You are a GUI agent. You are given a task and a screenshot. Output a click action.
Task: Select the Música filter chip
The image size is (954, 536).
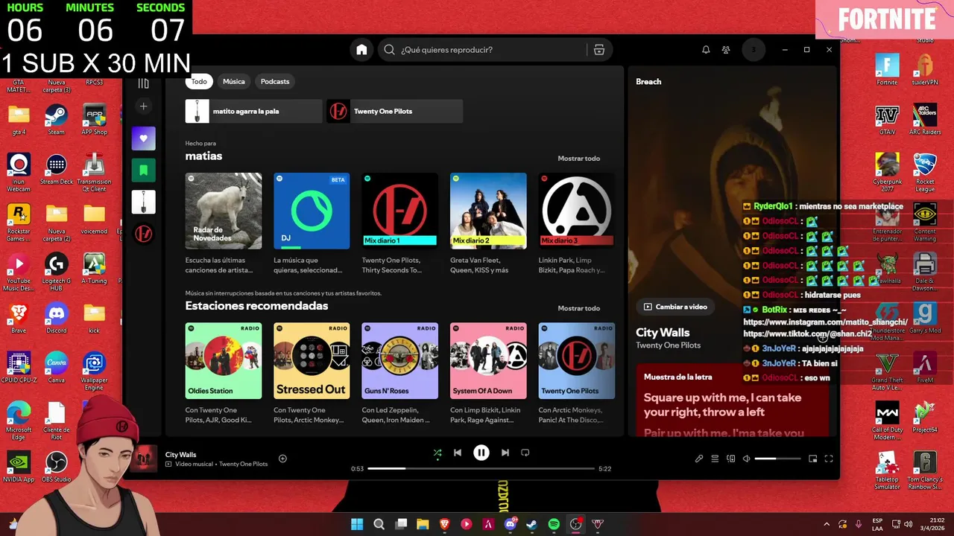click(234, 81)
